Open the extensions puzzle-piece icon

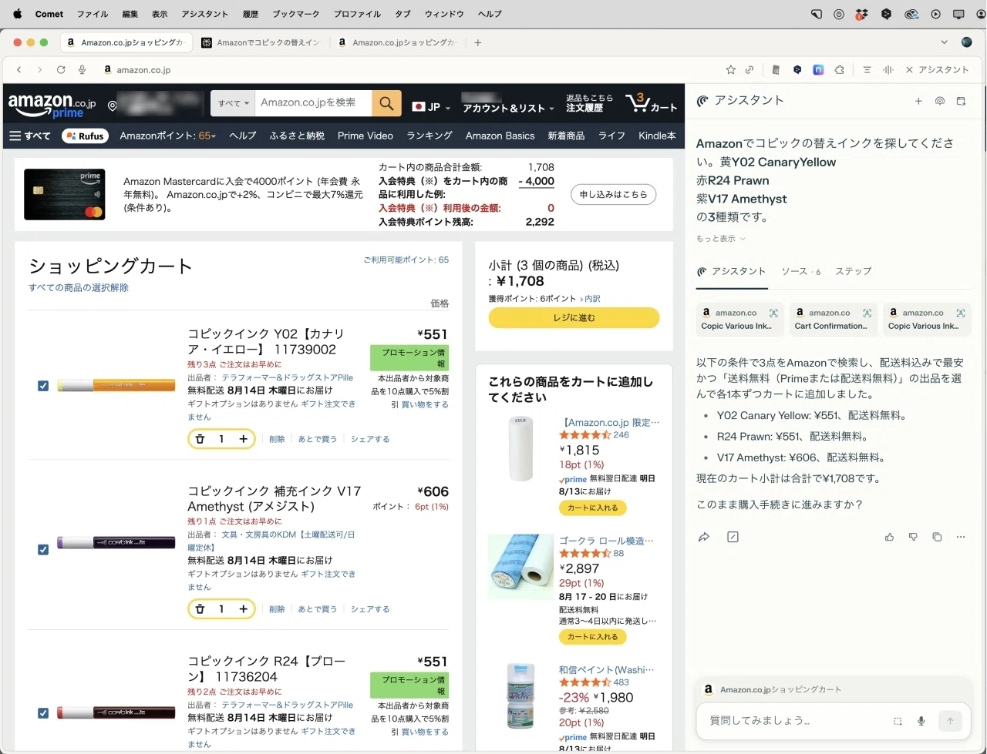(x=840, y=69)
